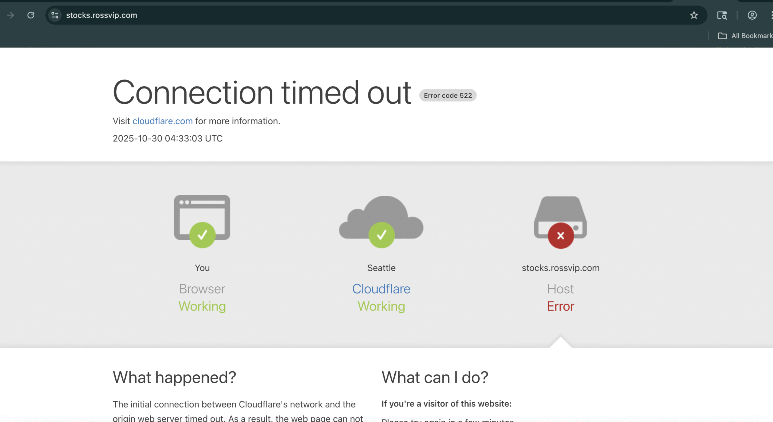
Task: Click the stocks.rossvip.com address bar
Action: click(x=101, y=15)
